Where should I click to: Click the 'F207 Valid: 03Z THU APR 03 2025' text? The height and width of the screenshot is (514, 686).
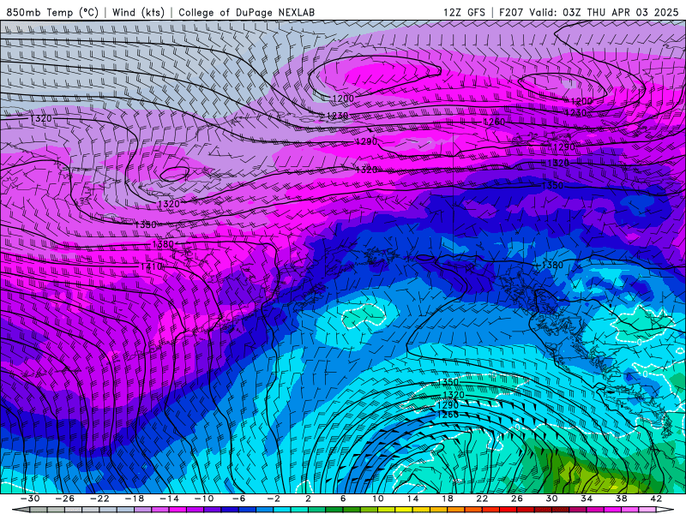tap(588, 12)
